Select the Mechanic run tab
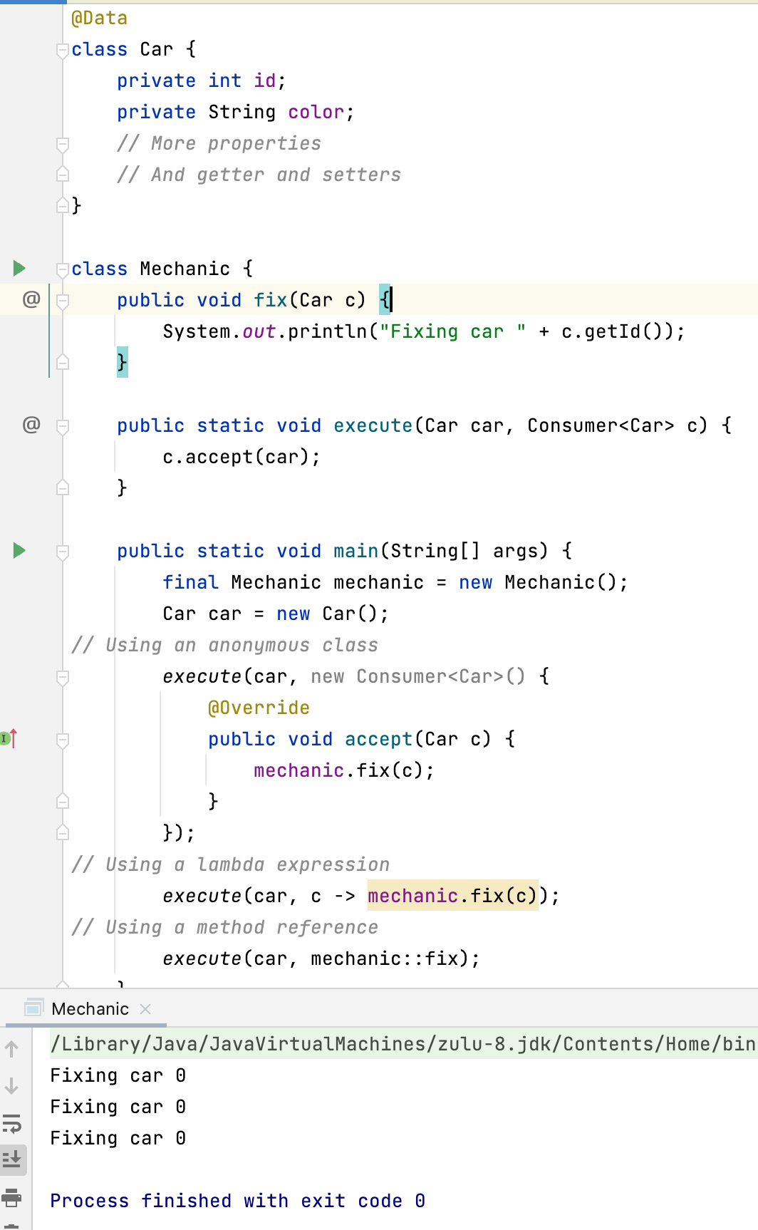 pos(90,1009)
